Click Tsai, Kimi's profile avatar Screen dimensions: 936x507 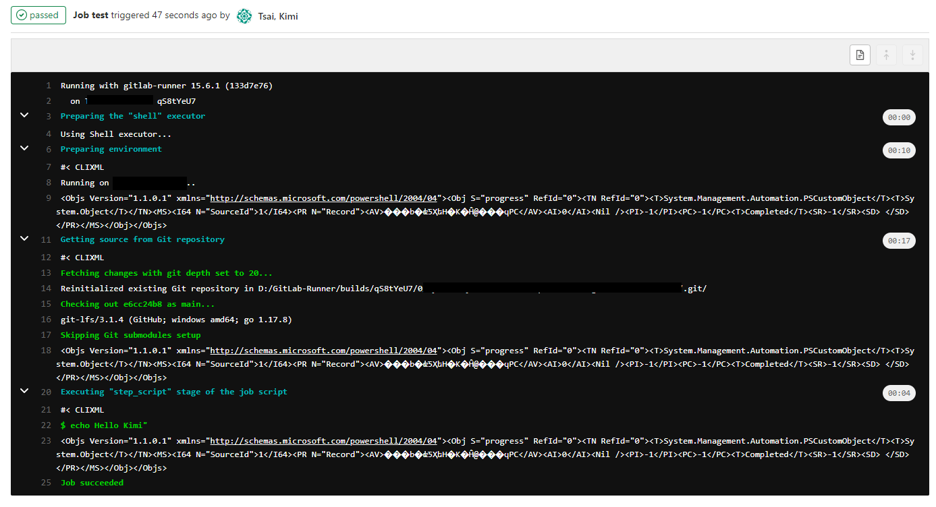point(244,16)
